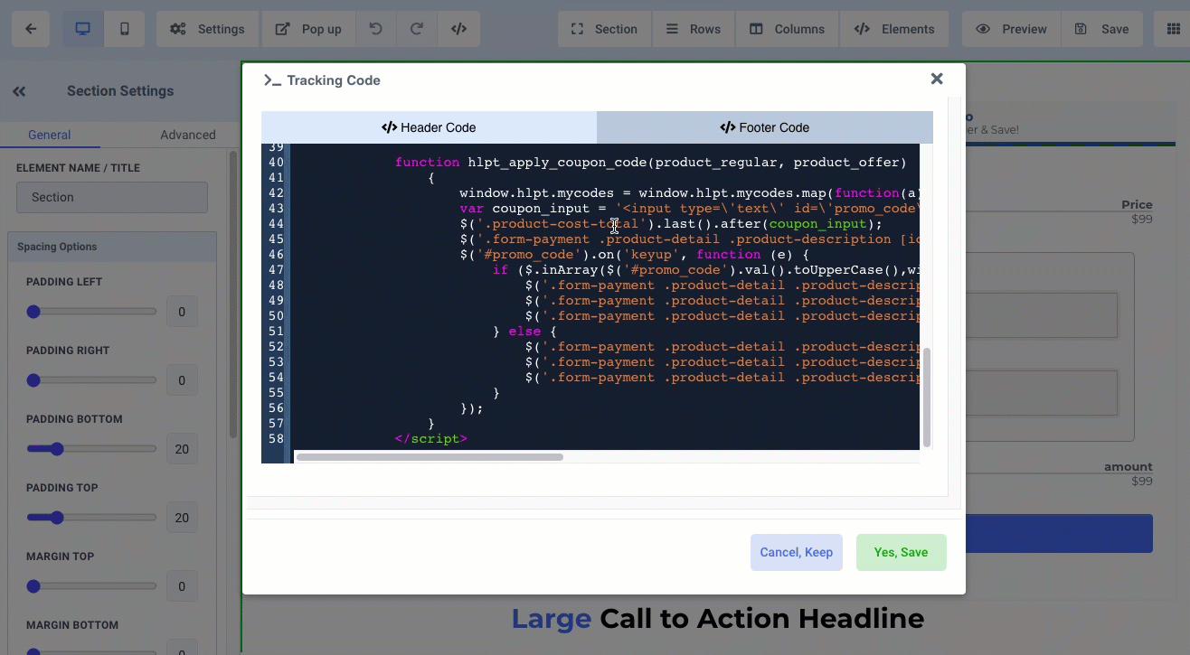This screenshot has height=655, width=1190.
Task: Adjust the Padding Bottom slider handle
Action: click(57, 449)
